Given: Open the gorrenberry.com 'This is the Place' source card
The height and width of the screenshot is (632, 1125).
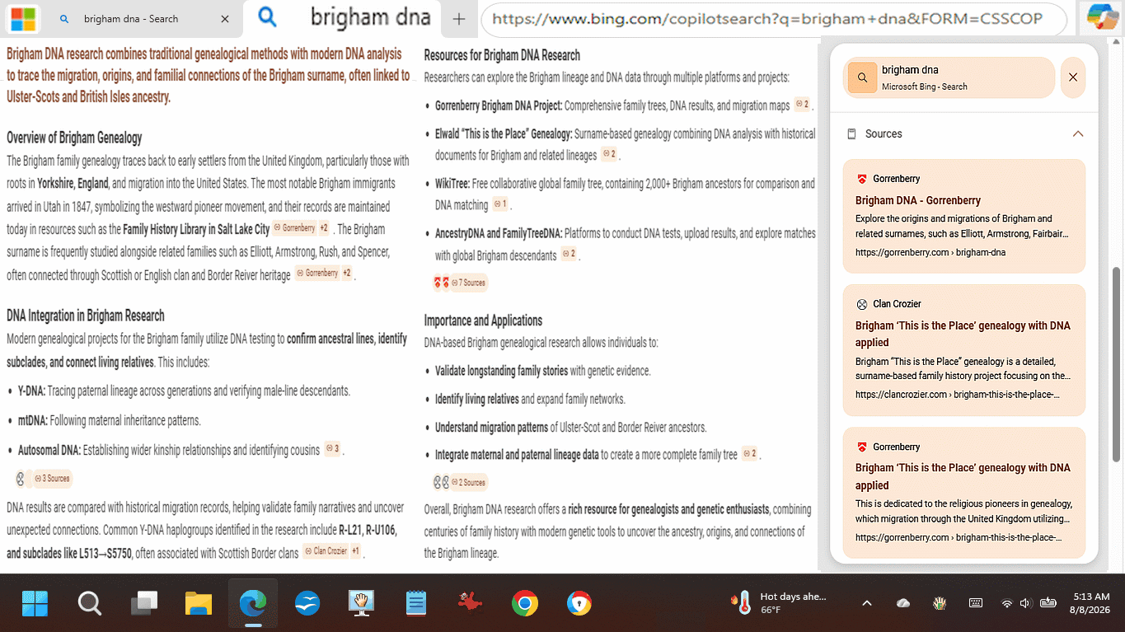Looking at the screenshot, I should click(964, 493).
